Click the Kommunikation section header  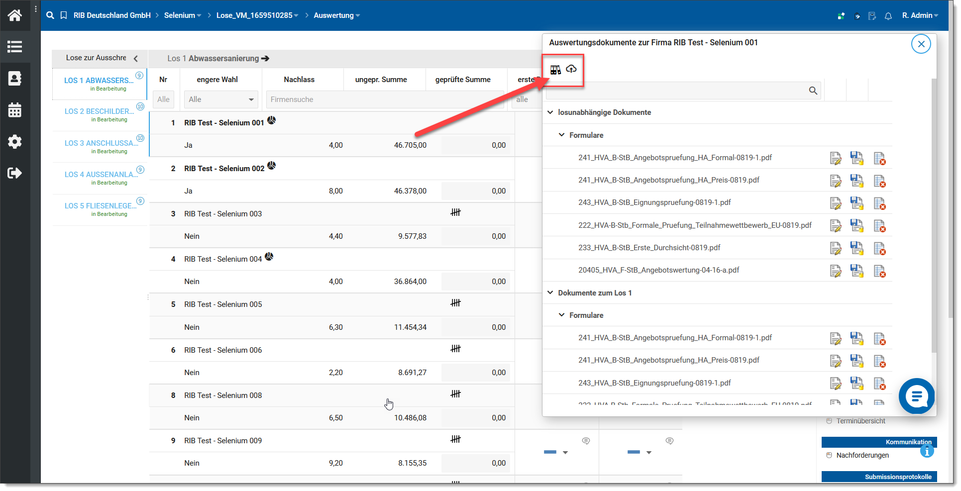pos(879,442)
